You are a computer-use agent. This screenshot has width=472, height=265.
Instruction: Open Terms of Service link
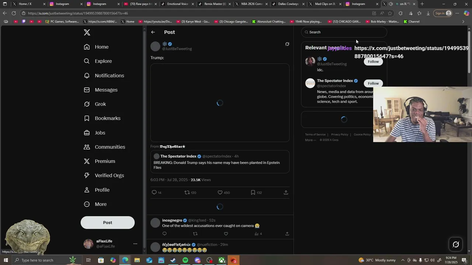pyautogui.click(x=315, y=135)
